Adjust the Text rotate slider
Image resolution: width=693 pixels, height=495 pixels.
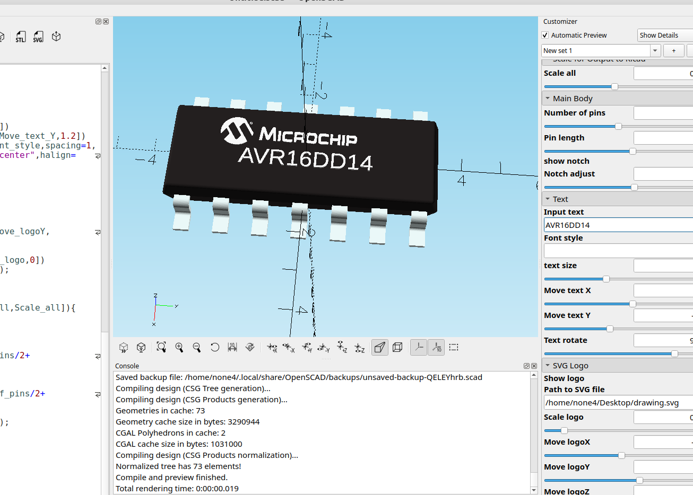(674, 353)
